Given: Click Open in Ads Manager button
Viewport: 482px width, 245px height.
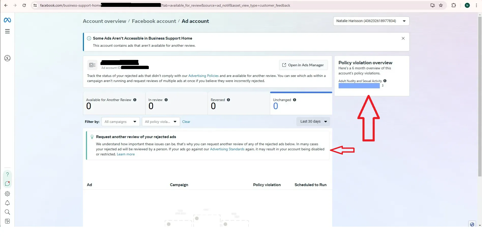Looking at the screenshot, I should pos(303,65).
